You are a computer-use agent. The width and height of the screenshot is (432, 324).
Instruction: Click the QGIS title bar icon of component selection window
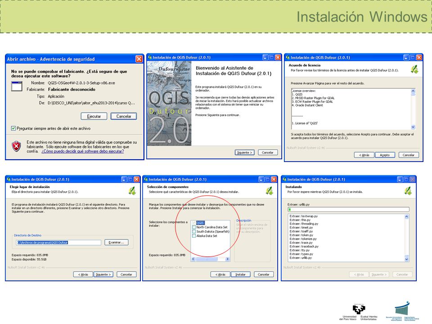[x=146, y=180]
